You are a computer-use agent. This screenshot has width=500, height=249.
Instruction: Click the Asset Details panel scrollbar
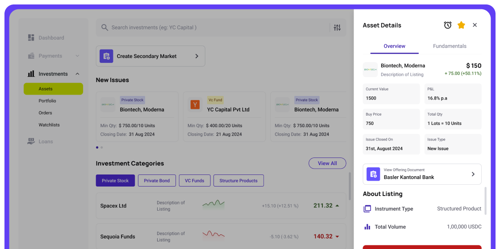point(486,201)
